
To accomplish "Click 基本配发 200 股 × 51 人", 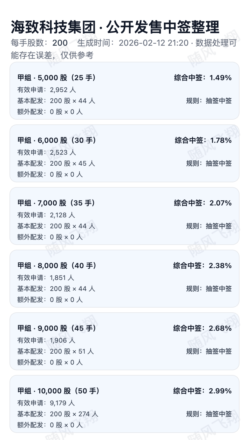I will coord(55,351).
